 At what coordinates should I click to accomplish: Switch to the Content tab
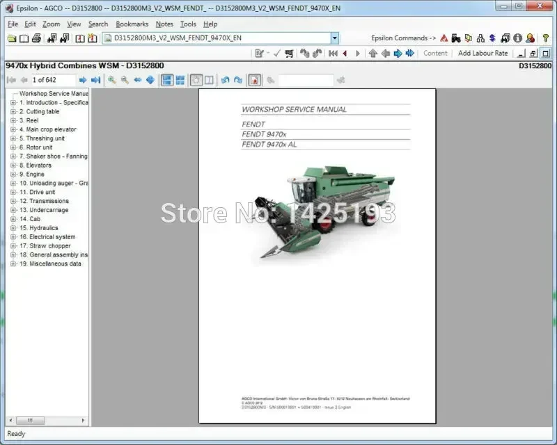pyautogui.click(x=434, y=53)
